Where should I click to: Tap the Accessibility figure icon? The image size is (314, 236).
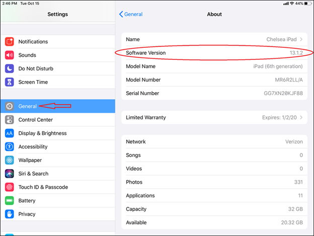[x=10, y=147]
